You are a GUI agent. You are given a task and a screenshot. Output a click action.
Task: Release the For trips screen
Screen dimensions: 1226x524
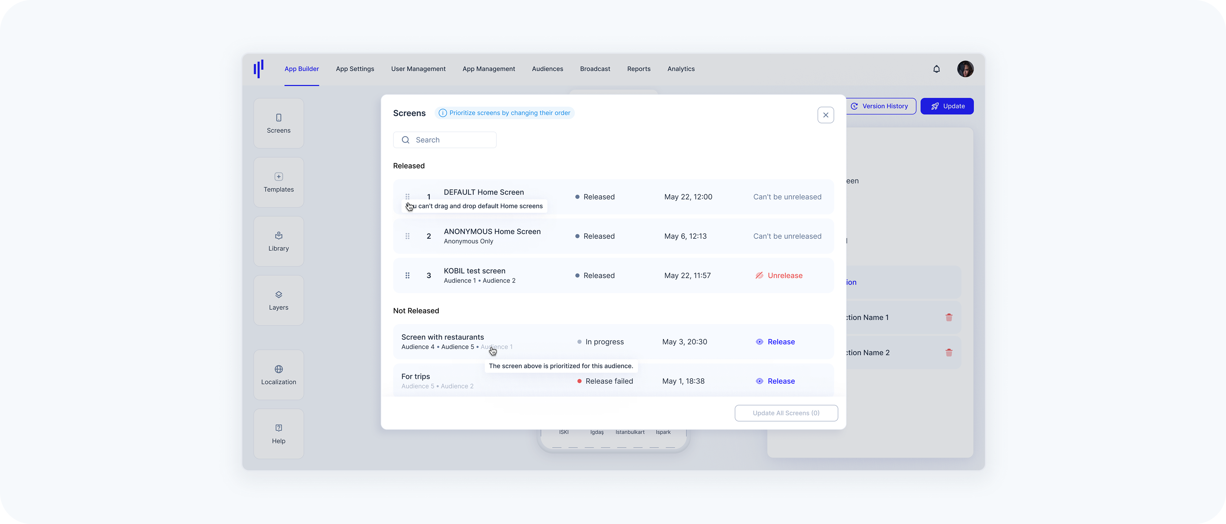(775, 381)
